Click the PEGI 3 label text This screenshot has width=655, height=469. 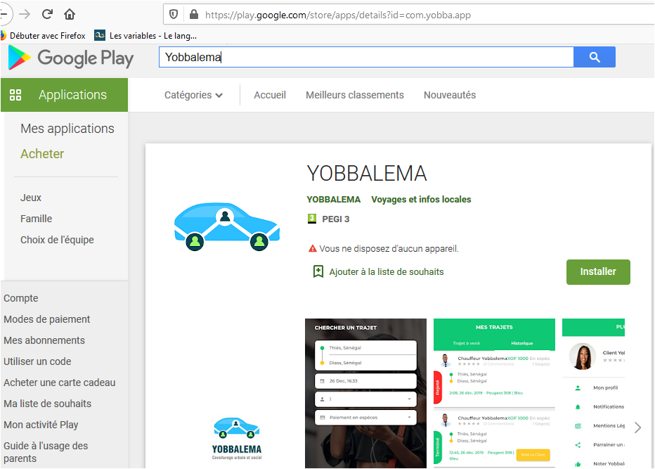[x=335, y=219]
